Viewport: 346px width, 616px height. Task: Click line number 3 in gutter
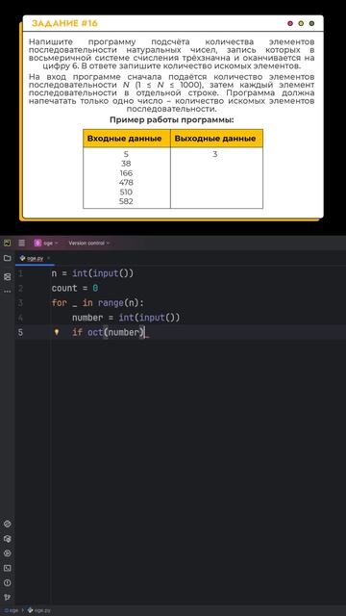20,303
